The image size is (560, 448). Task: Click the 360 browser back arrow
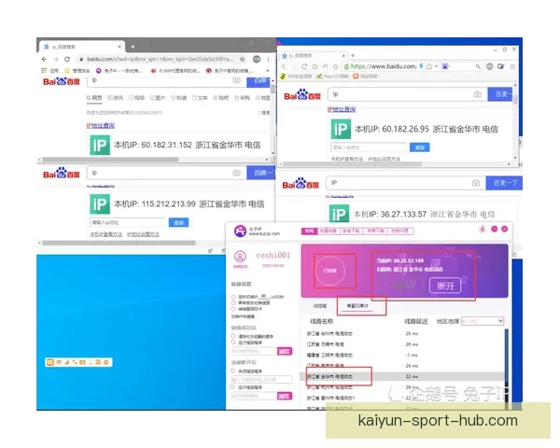pyautogui.click(x=285, y=66)
